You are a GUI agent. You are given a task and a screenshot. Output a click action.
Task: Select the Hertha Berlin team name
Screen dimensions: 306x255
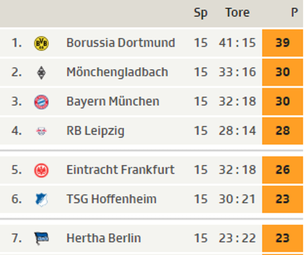point(104,238)
